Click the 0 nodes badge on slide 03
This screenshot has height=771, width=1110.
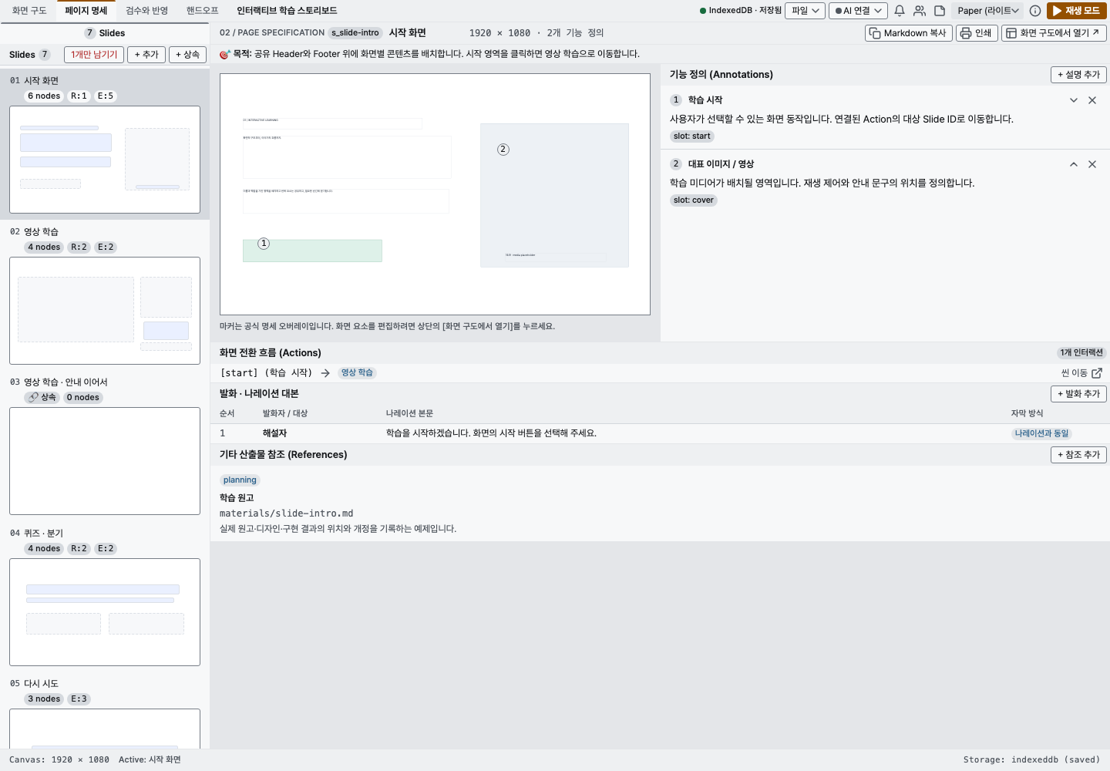[x=82, y=398]
